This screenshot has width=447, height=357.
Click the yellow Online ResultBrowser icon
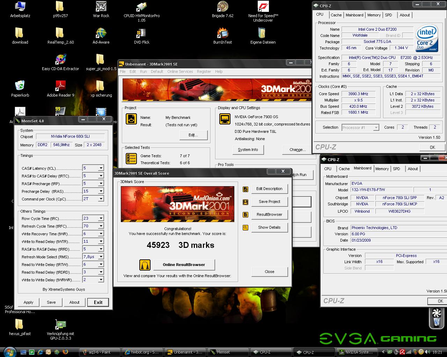tap(145, 265)
